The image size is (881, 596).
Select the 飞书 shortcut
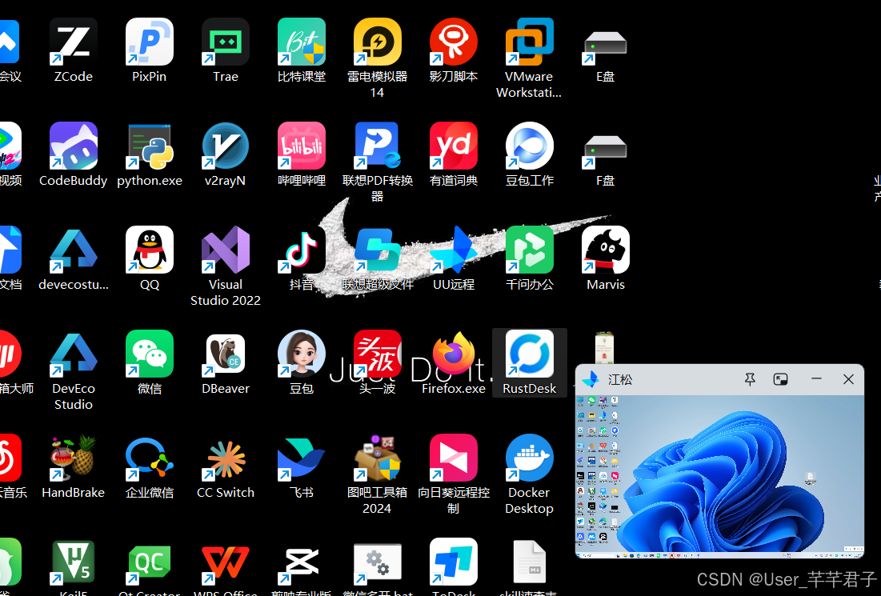click(301, 458)
